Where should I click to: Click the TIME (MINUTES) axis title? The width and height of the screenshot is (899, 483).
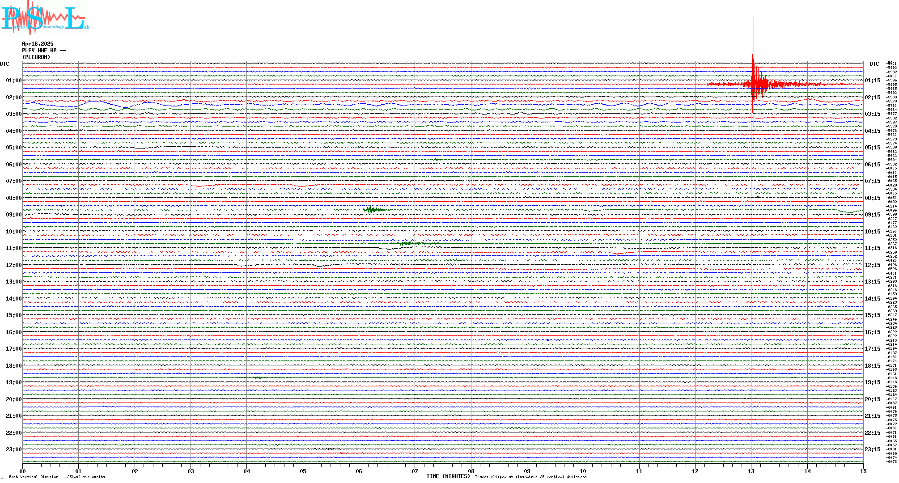(448, 476)
